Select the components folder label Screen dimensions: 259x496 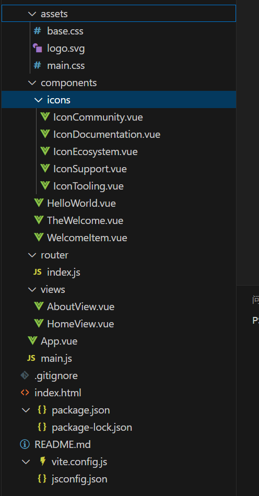tap(68, 83)
